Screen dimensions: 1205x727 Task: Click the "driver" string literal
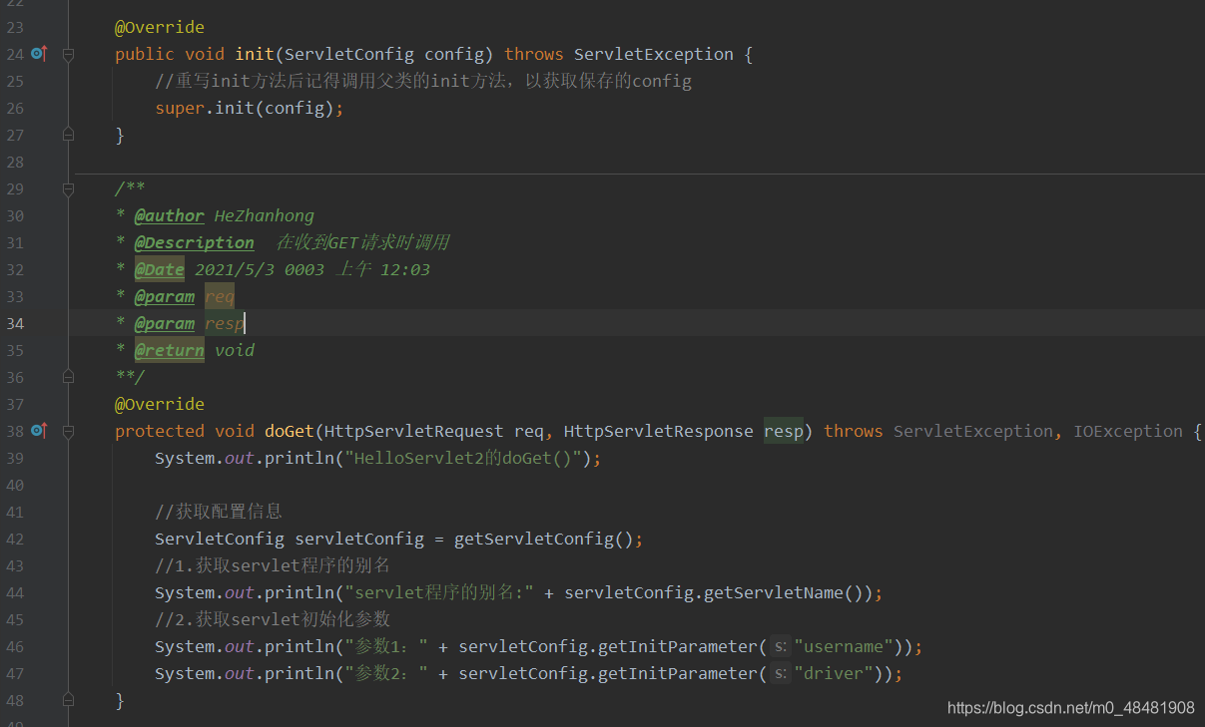pos(834,673)
